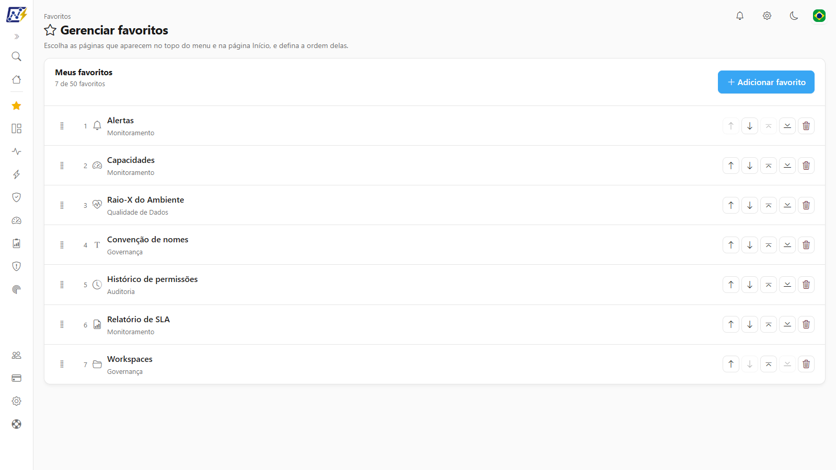Open fingerprint icon in sidebar
836x470 pixels.
coord(17,289)
